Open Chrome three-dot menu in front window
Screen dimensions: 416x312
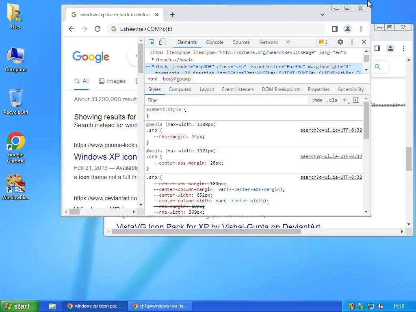[361, 29]
